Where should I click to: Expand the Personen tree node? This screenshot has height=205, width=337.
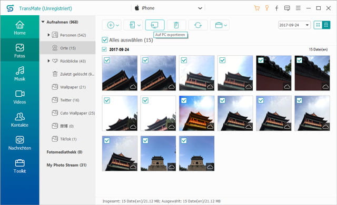[x=48, y=35]
